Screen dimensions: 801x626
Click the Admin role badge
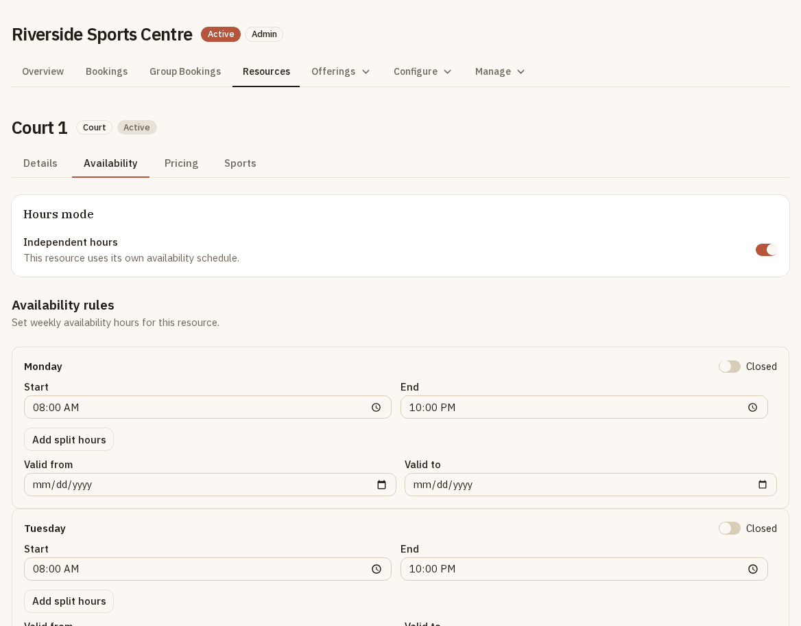tap(264, 34)
